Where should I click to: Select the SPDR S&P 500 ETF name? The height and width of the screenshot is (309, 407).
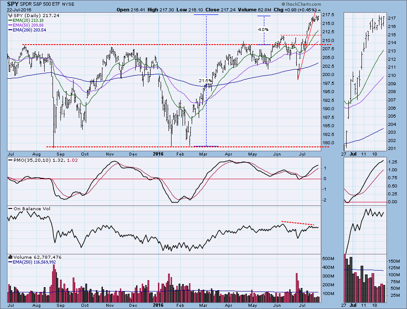point(41,4)
